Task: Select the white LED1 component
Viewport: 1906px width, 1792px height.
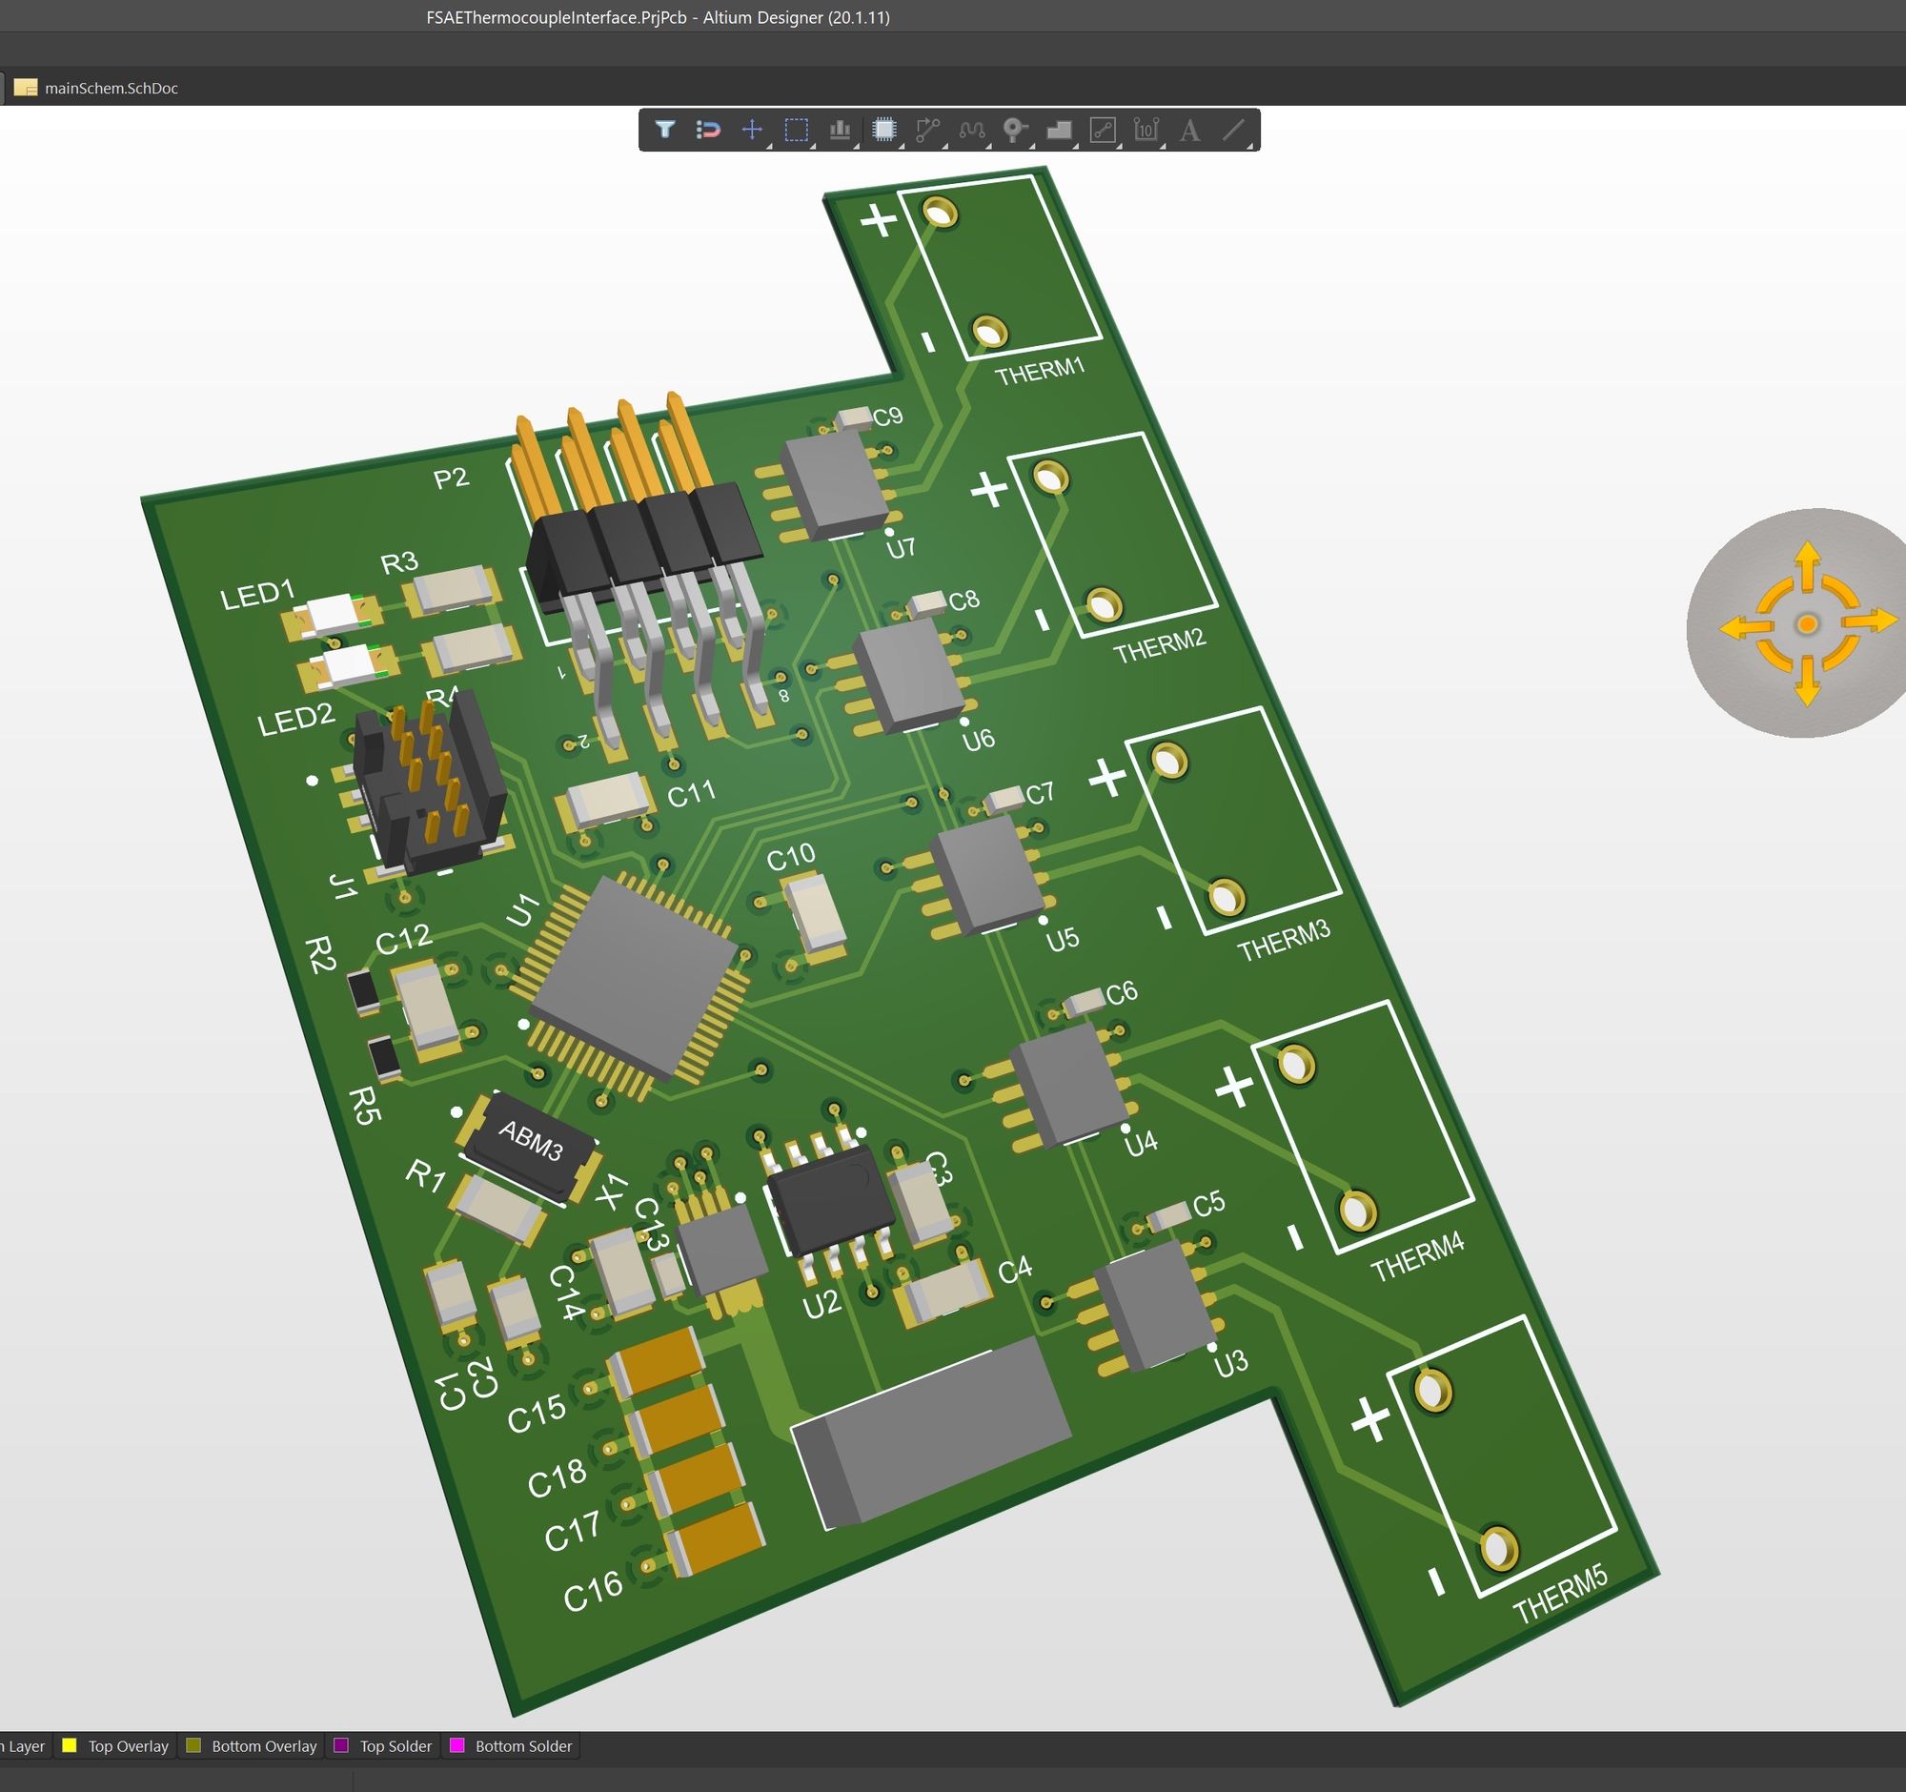Action: point(332,616)
